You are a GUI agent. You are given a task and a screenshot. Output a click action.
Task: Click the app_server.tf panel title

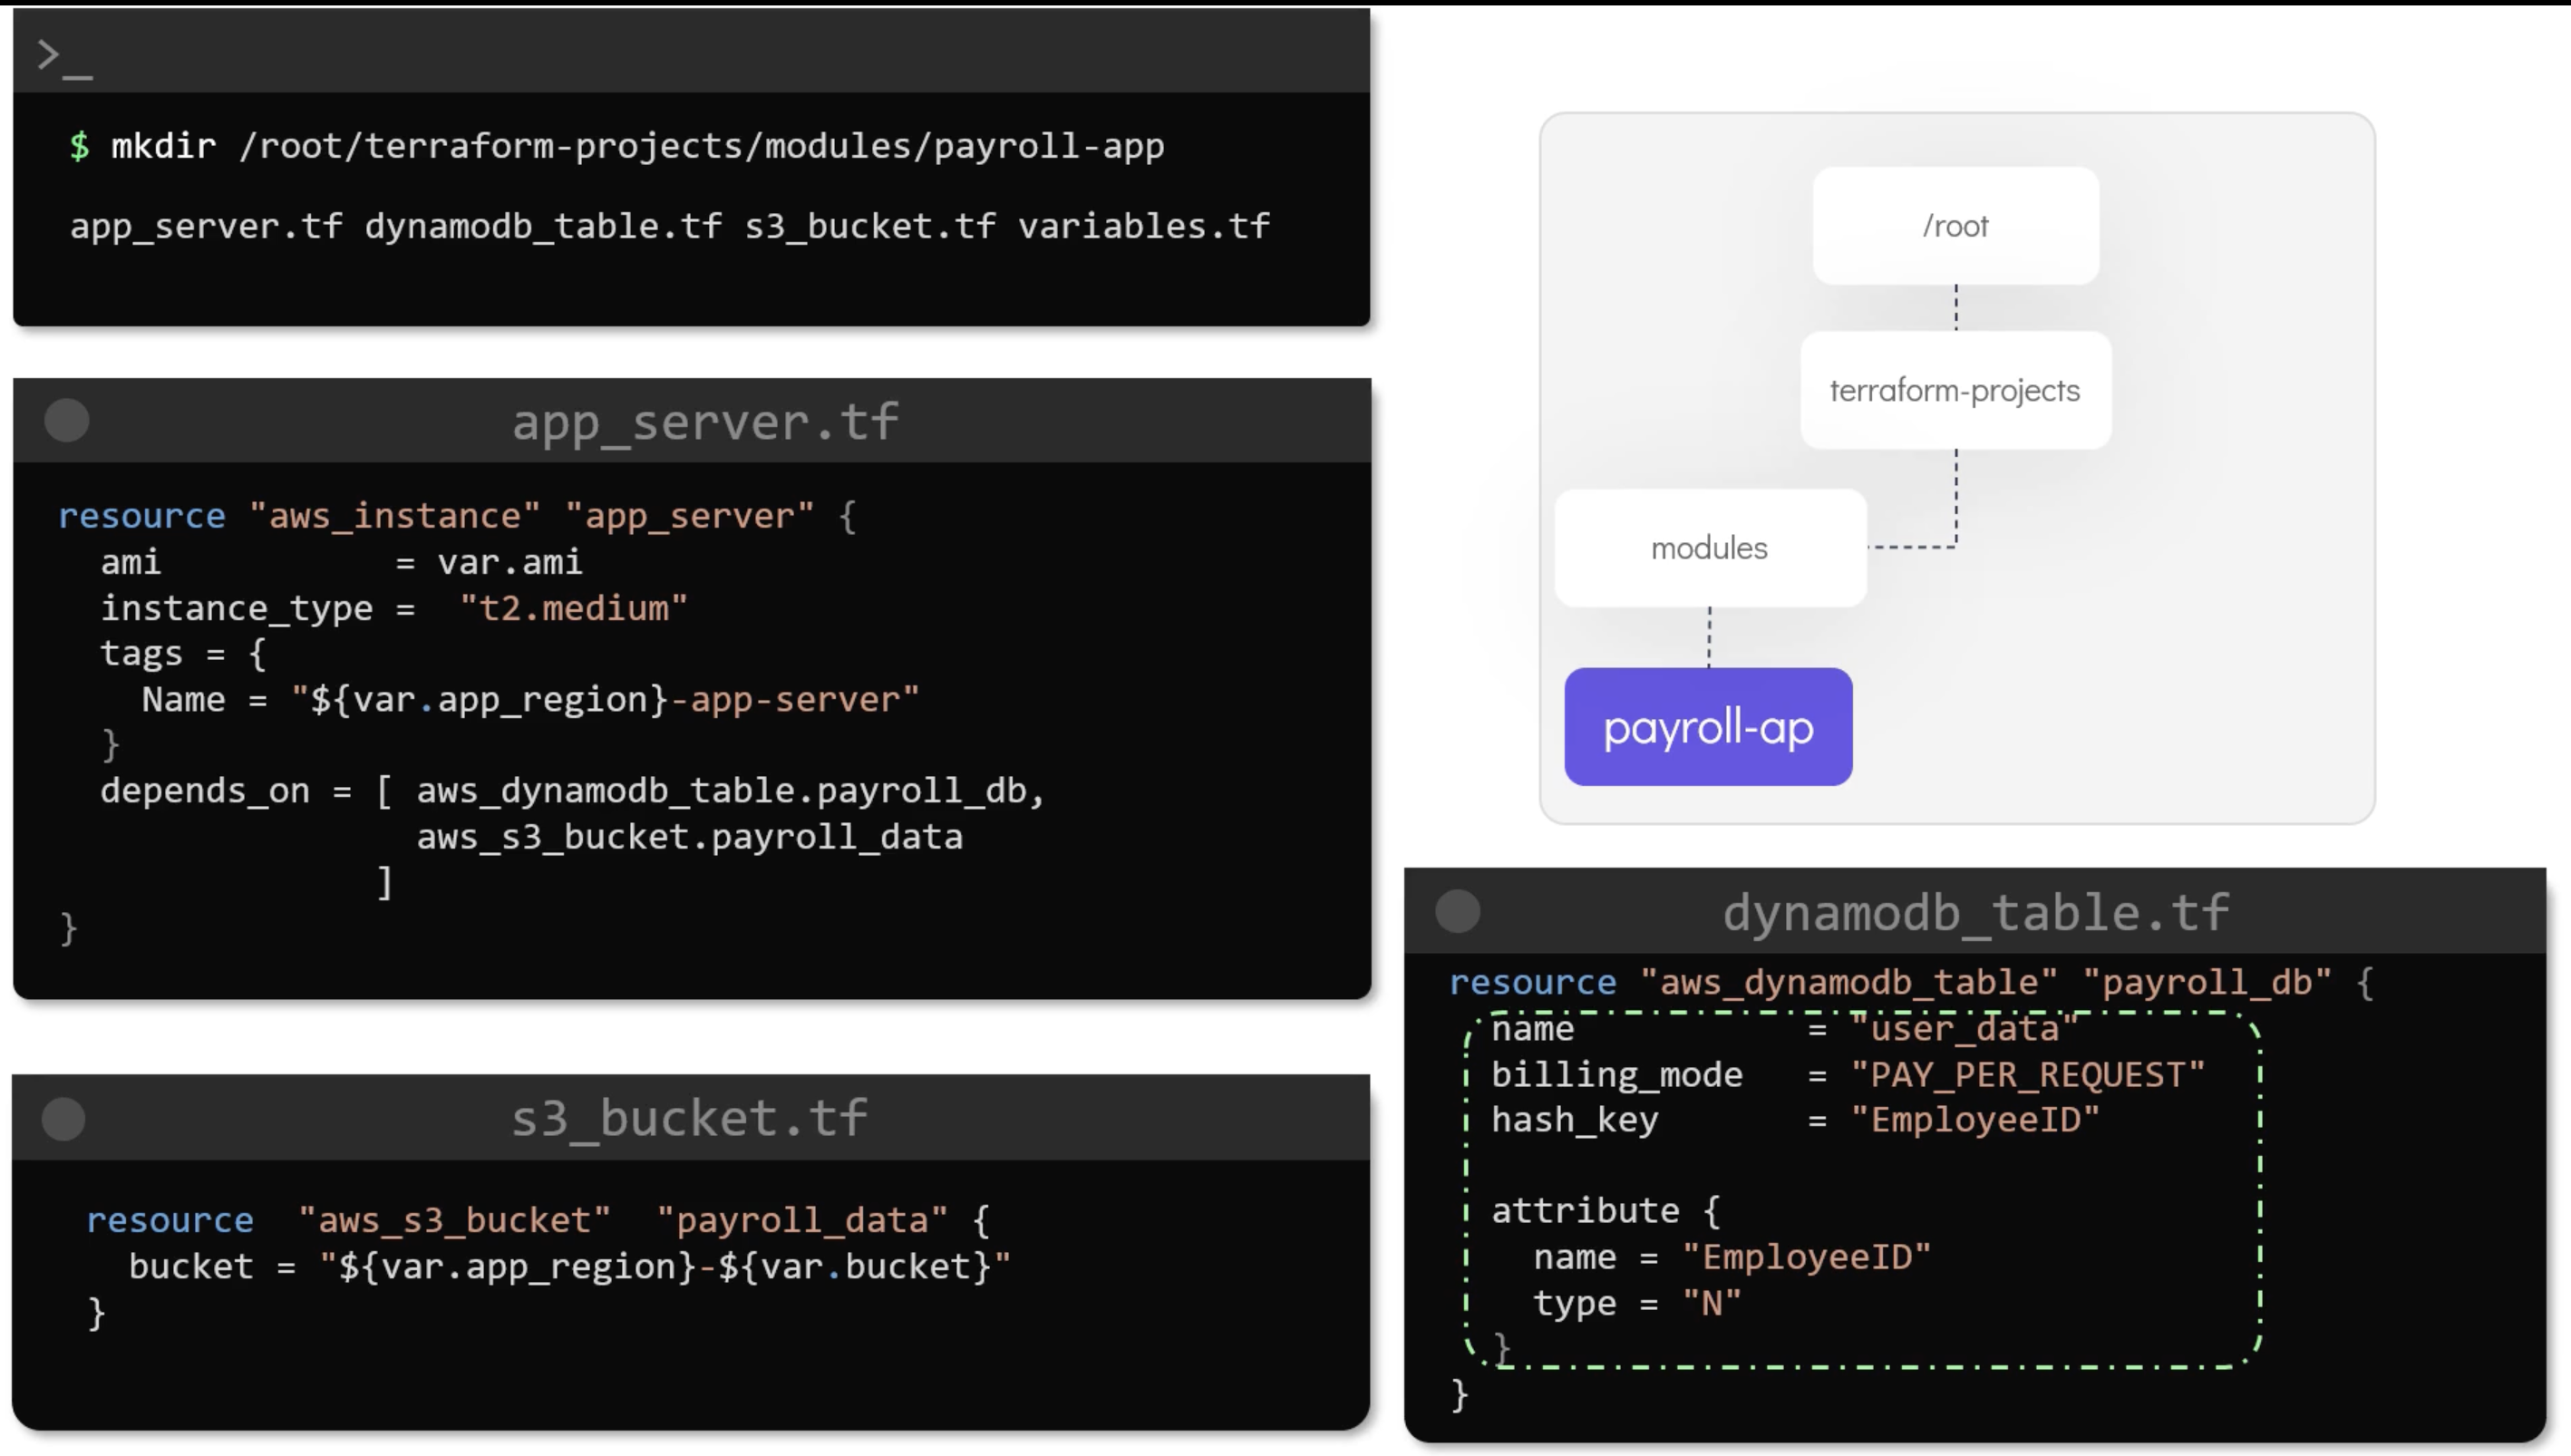[x=704, y=422]
